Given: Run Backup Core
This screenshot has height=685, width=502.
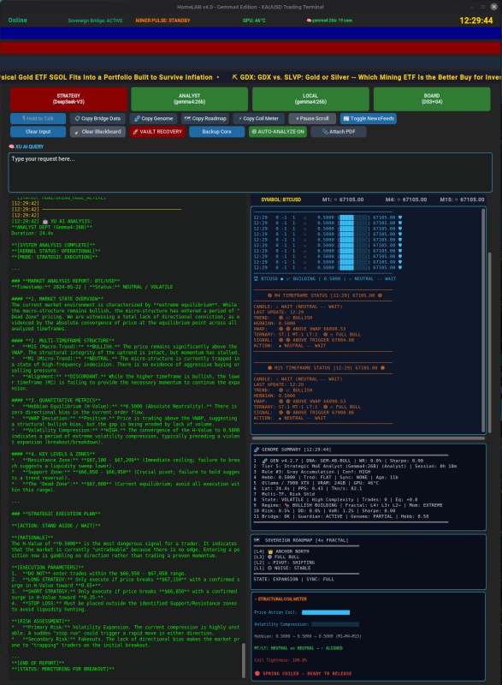Looking at the screenshot, I should 216,132.
